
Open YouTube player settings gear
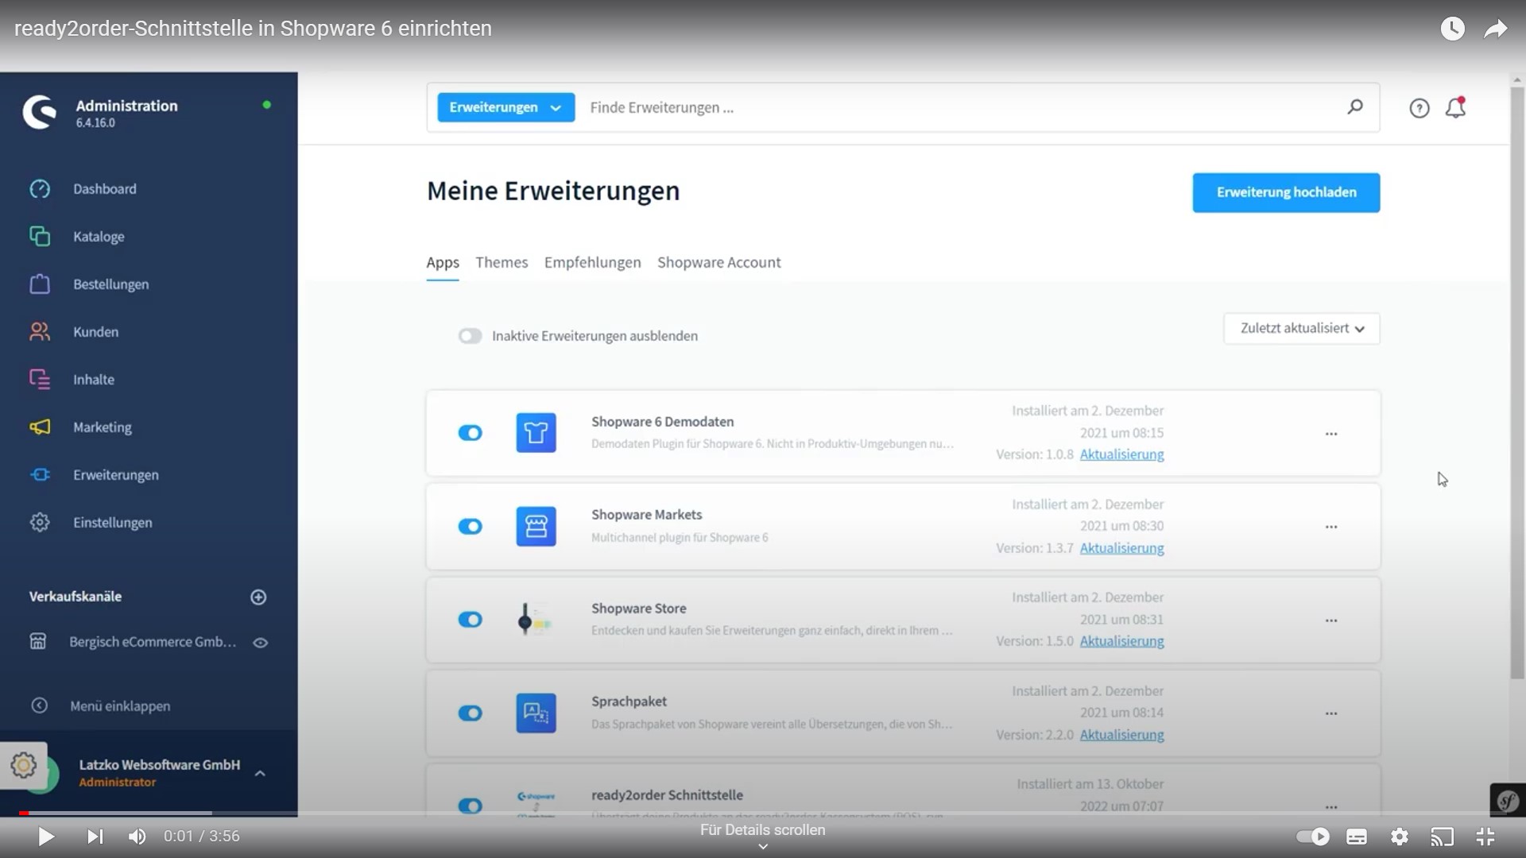pos(1400,837)
